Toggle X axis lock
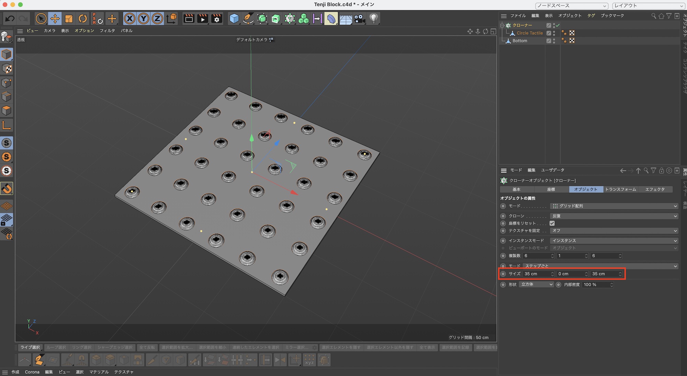Viewport: 687px width, 376px height. (x=129, y=19)
